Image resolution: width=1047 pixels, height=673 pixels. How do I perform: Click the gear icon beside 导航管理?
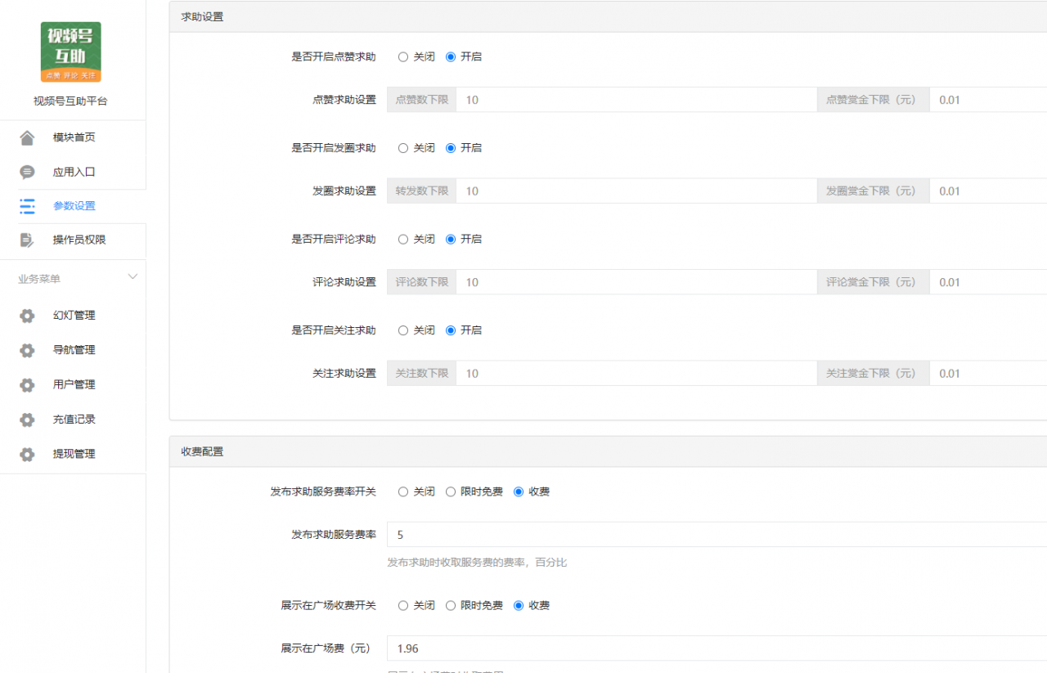(x=27, y=350)
